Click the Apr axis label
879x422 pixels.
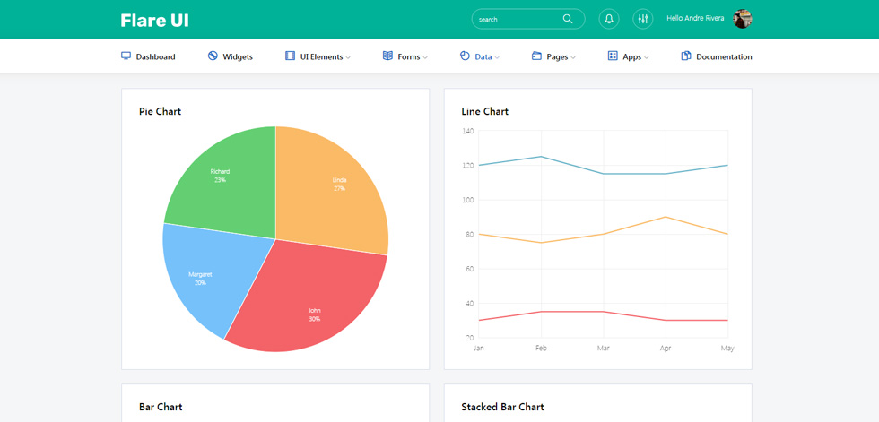(666, 349)
